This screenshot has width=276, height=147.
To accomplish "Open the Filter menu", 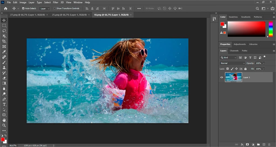I will (56, 2).
